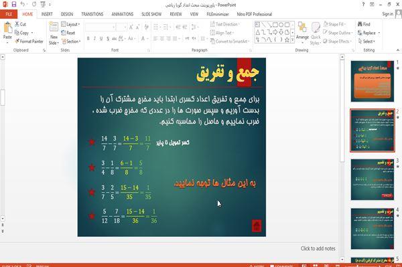Expand the Section dropdown

(x=71, y=41)
